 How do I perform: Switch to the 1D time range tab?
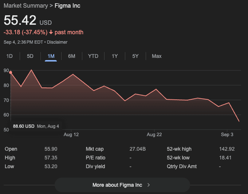(10, 56)
